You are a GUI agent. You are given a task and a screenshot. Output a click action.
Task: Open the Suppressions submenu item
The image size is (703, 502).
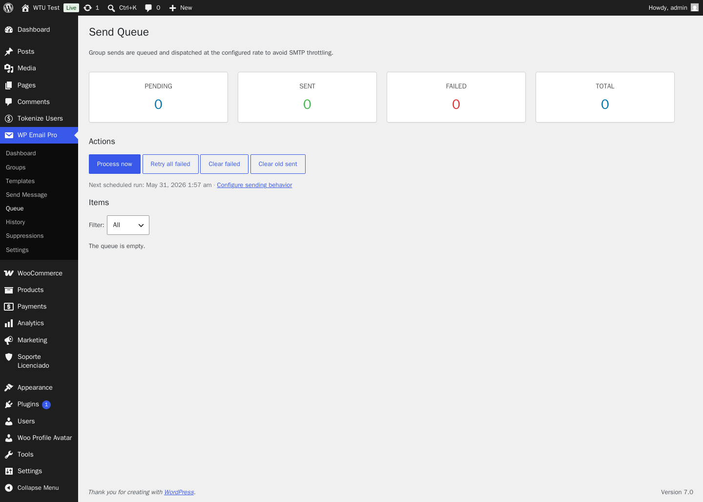click(x=24, y=236)
